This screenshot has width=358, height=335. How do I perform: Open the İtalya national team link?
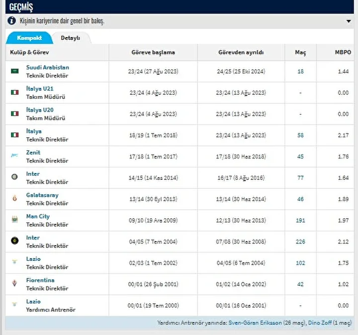[x=34, y=131]
